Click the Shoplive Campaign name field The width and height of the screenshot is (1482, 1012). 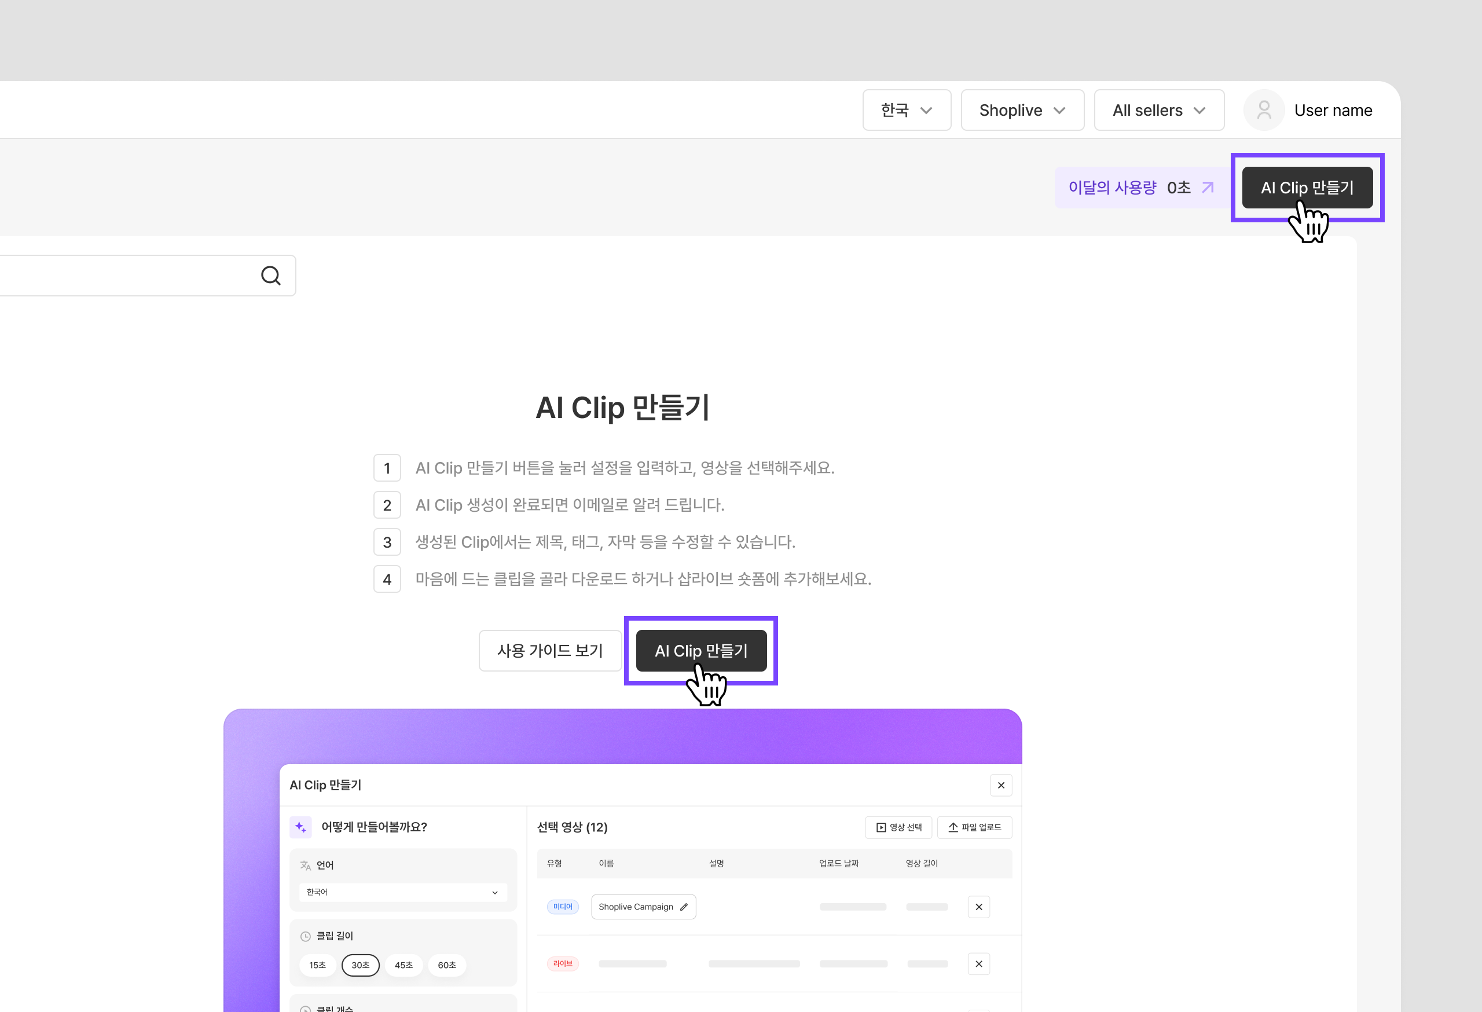click(643, 907)
